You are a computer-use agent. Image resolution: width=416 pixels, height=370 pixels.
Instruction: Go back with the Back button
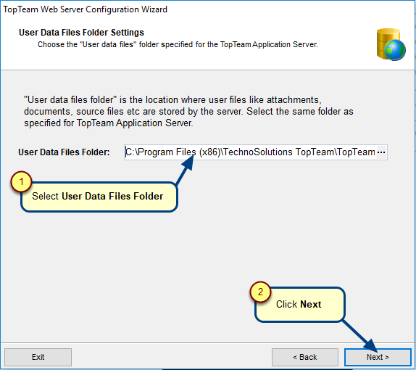pyautogui.click(x=305, y=357)
